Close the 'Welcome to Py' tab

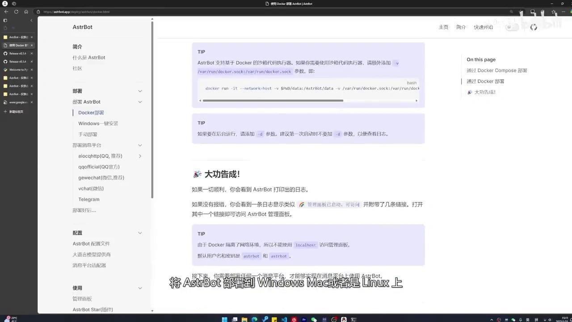click(31, 70)
